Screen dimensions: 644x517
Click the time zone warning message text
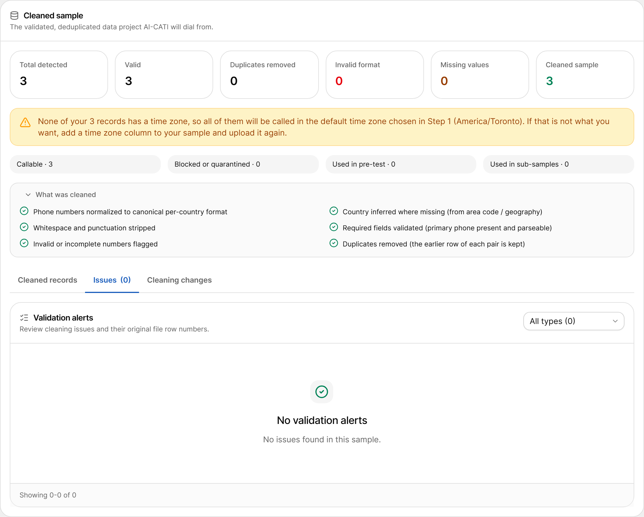[323, 127]
